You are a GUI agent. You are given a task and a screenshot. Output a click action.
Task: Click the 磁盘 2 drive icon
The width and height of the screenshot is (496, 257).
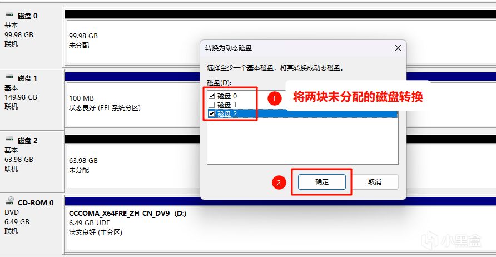tap(10, 139)
